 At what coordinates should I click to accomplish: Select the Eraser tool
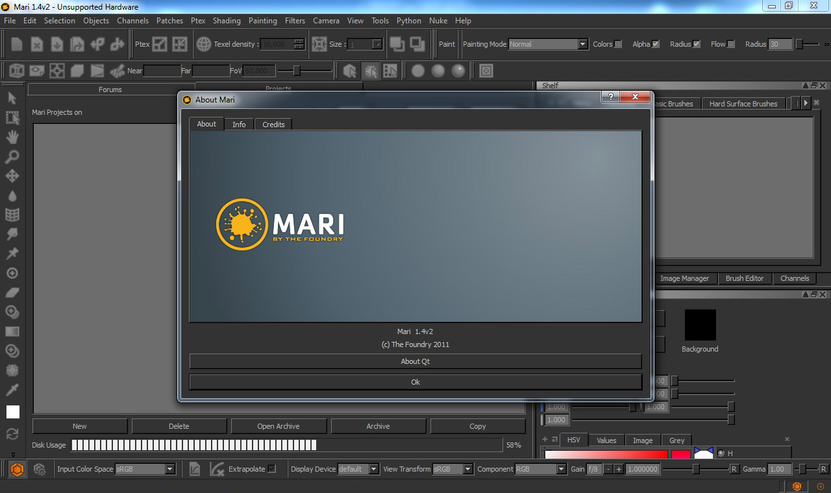coord(12,293)
